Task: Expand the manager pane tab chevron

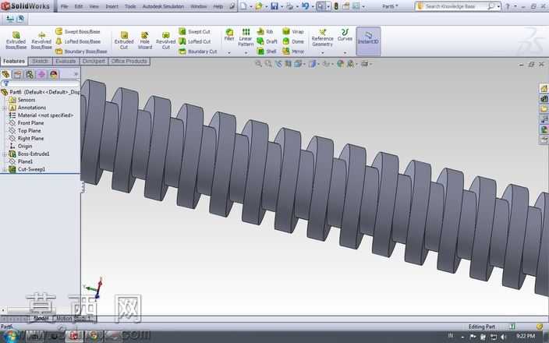Action: (x=76, y=74)
